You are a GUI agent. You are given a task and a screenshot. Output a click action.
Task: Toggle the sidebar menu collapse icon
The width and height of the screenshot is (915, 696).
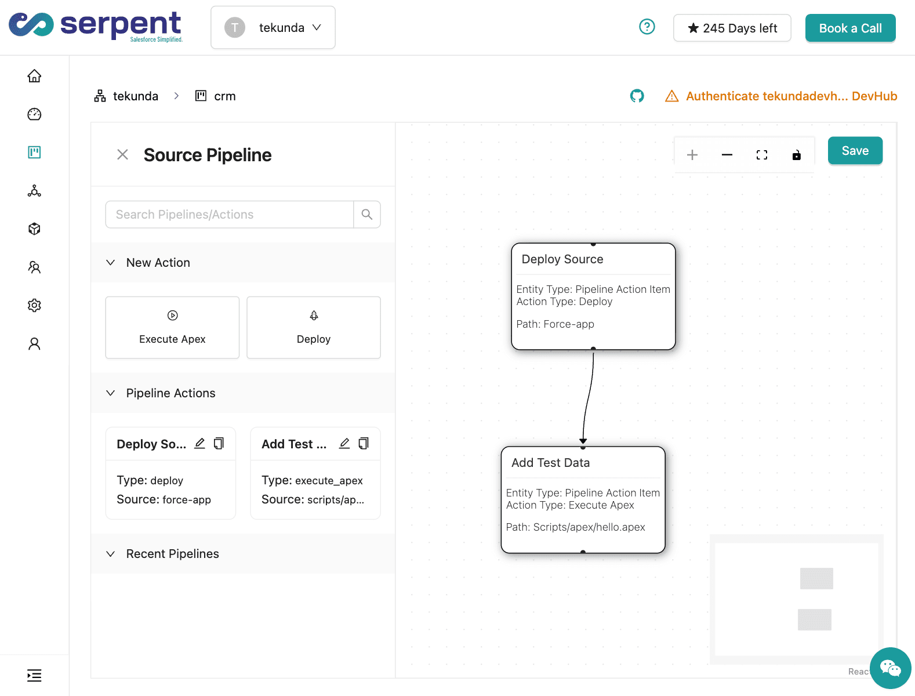click(x=34, y=675)
